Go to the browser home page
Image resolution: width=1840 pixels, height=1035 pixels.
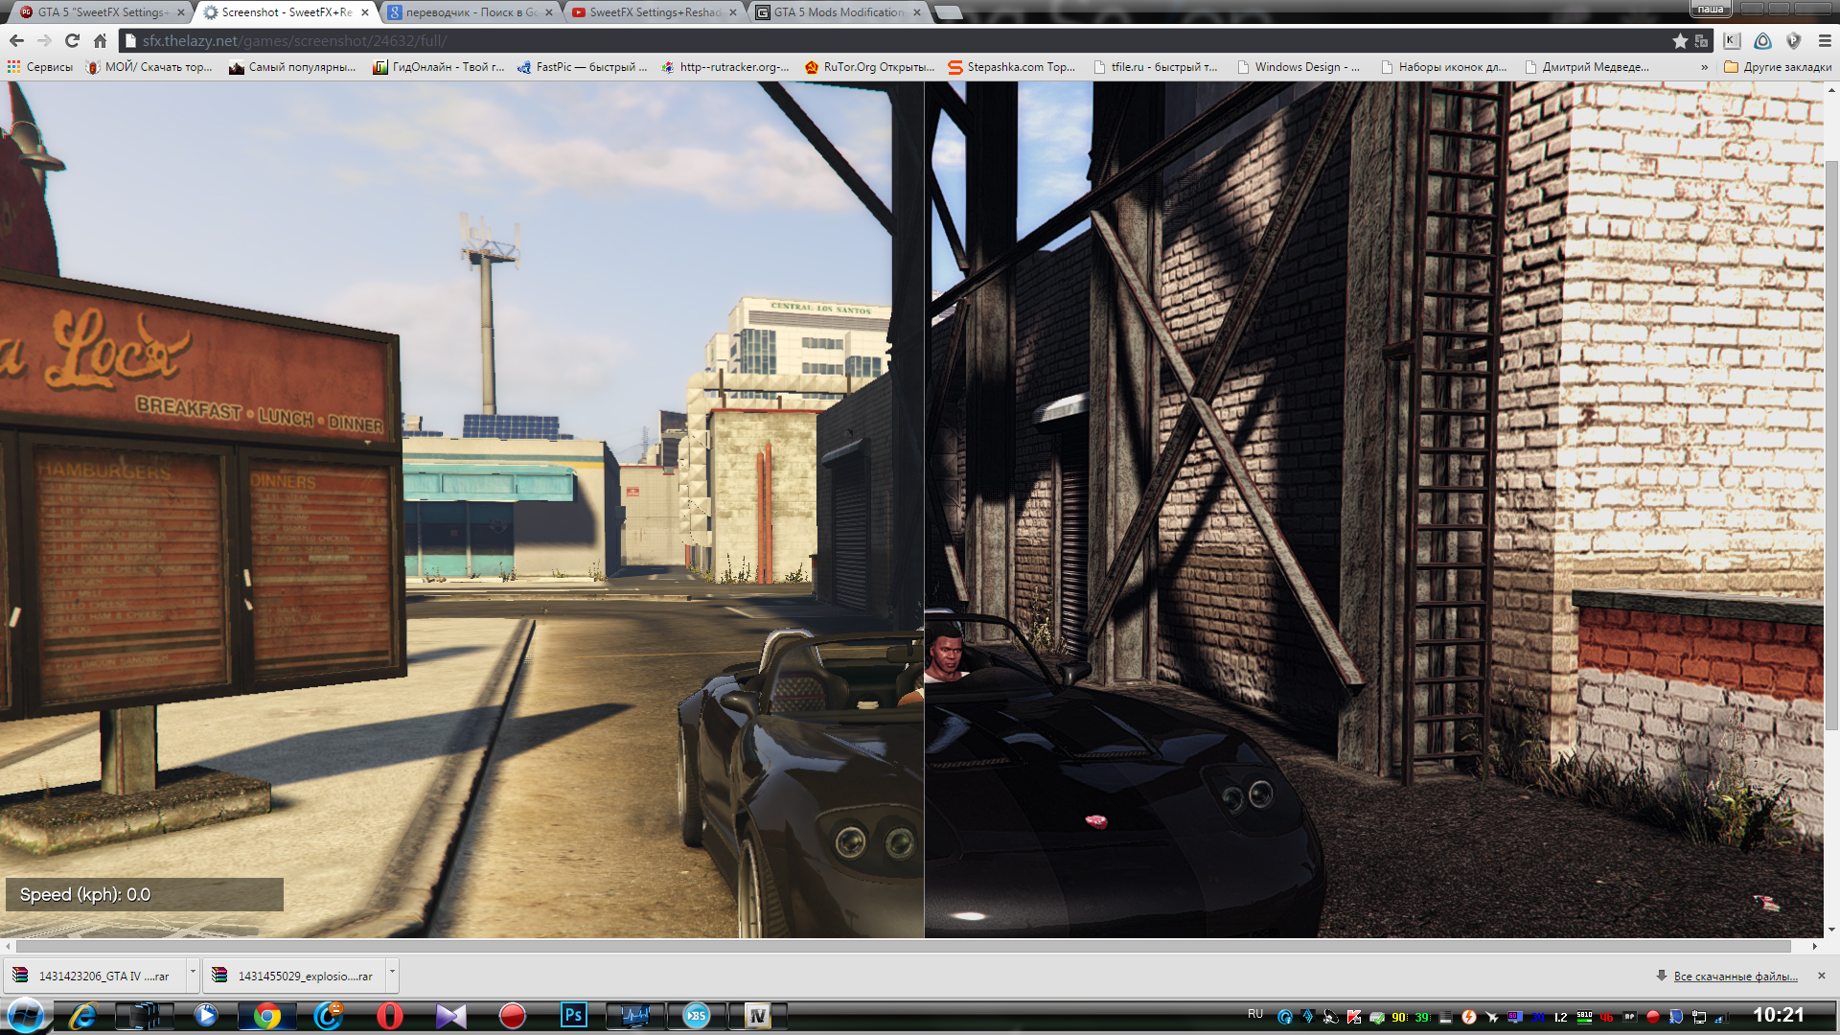pos(100,41)
